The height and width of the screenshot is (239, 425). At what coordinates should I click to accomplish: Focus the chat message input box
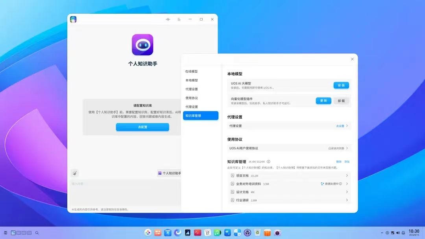tap(125, 192)
